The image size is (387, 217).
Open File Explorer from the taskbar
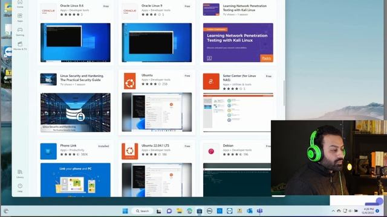click(x=179, y=211)
